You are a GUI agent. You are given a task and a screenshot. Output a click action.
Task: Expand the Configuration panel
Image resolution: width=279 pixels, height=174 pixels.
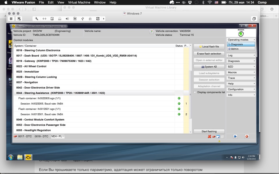point(241,89)
